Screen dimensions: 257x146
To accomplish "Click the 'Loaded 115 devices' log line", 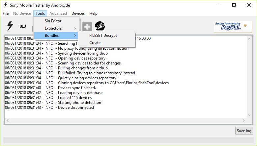I will pyautogui.click(x=48, y=98).
